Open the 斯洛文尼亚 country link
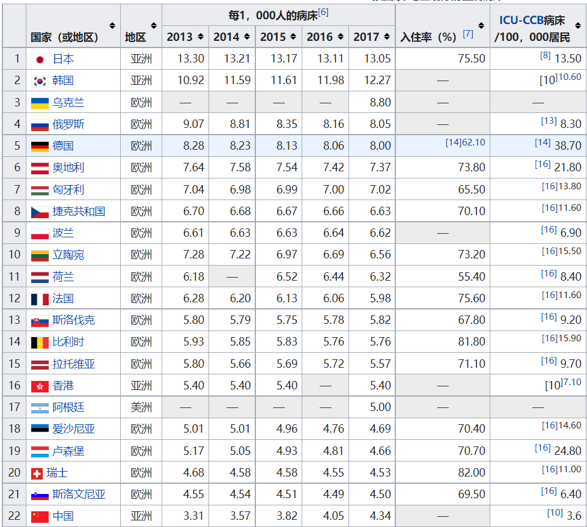This screenshot has height=527, width=587. tap(79, 495)
